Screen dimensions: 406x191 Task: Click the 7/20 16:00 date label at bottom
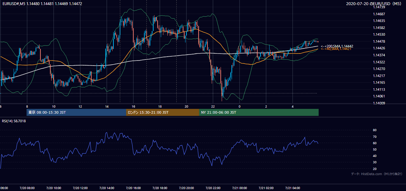click(x=133, y=188)
